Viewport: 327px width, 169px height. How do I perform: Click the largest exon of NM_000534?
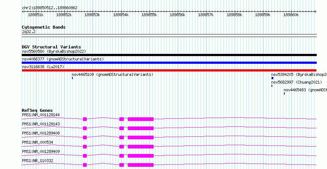point(141,147)
